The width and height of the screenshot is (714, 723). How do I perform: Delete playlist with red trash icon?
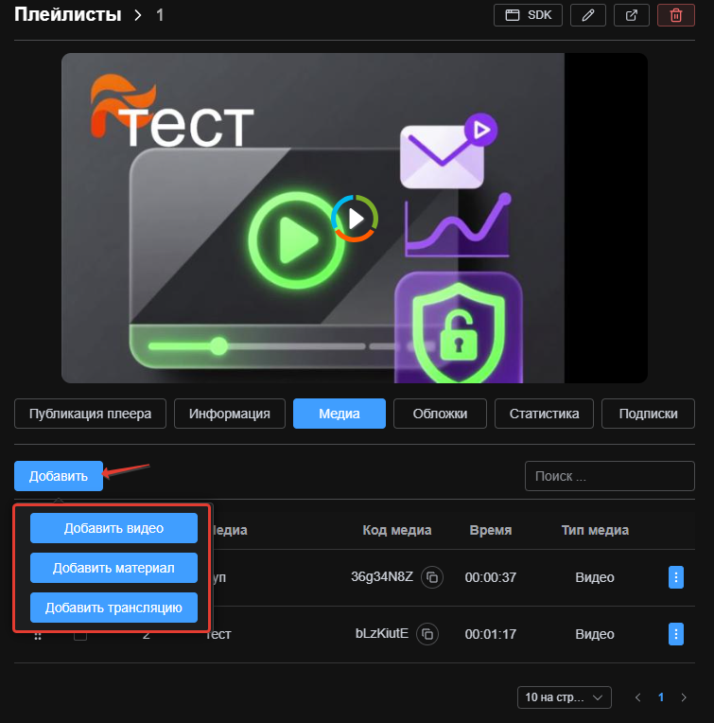(x=676, y=15)
